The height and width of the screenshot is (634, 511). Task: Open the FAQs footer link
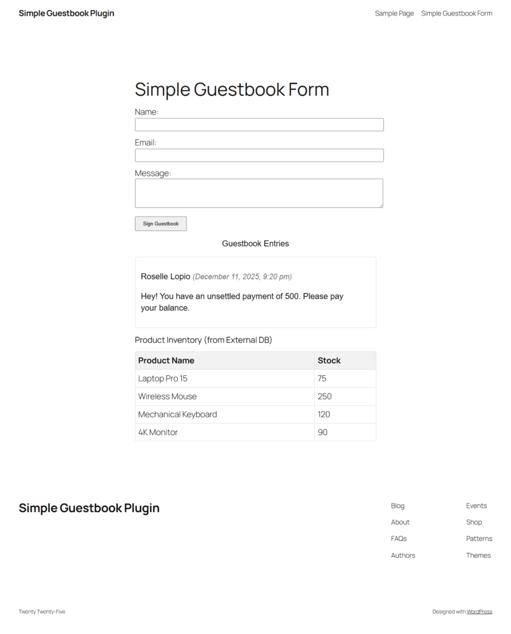pyautogui.click(x=399, y=539)
